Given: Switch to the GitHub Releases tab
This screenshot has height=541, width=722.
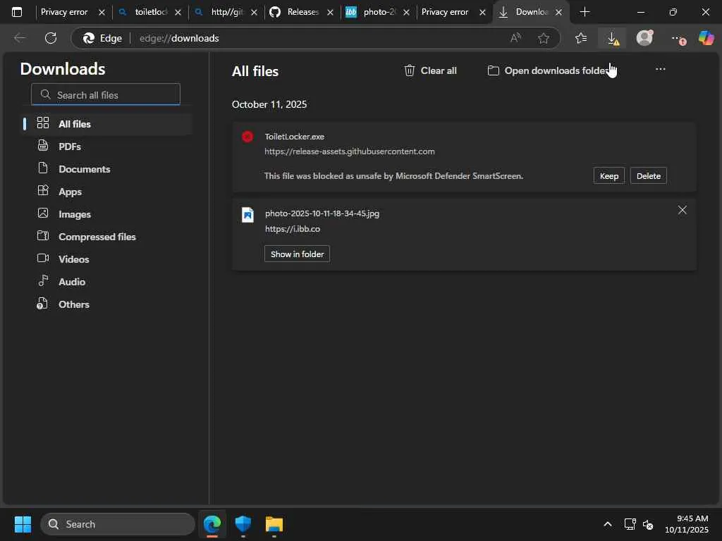Looking at the screenshot, I should [x=302, y=12].
